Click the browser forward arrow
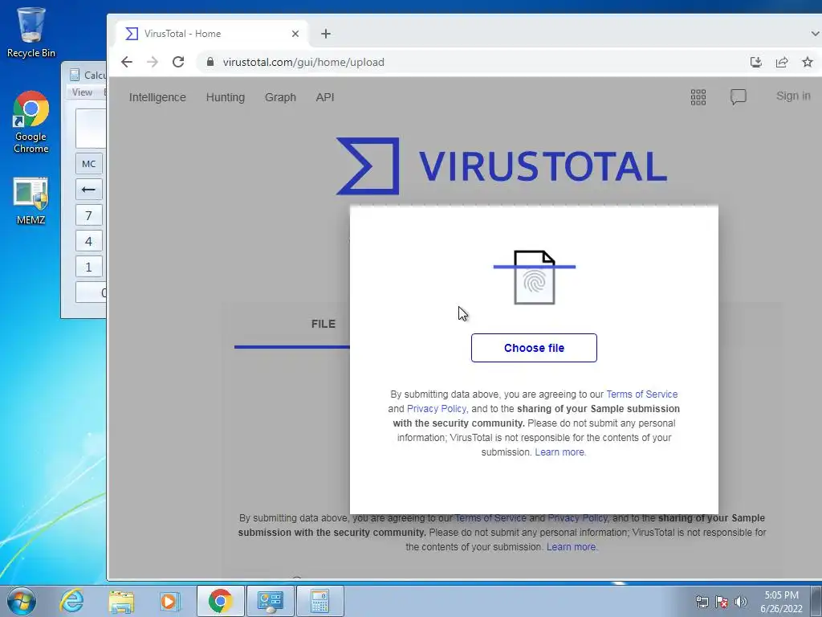The height and width of the screenshot is (617, 822). point(153,62)
